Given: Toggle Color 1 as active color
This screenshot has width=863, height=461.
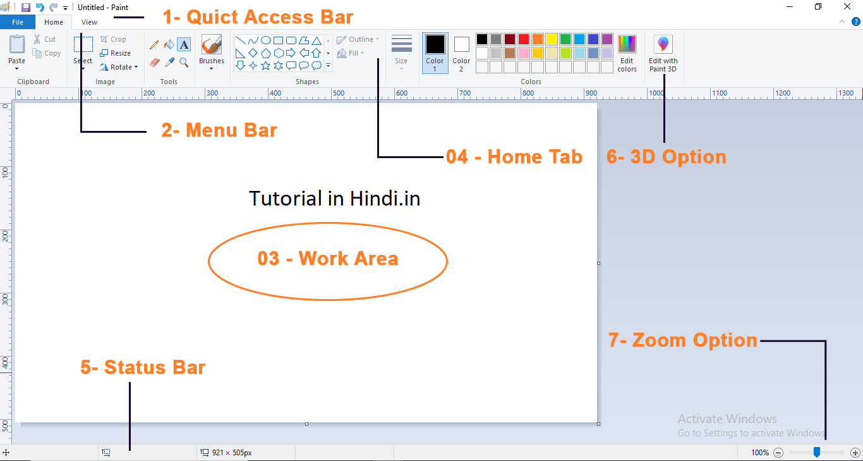Looking at the screenshot, I should tap(435, 53).
